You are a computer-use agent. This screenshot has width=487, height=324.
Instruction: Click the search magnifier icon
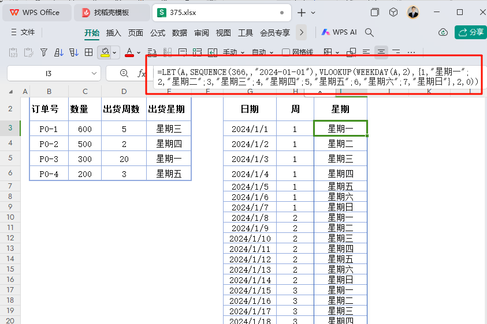369,32
